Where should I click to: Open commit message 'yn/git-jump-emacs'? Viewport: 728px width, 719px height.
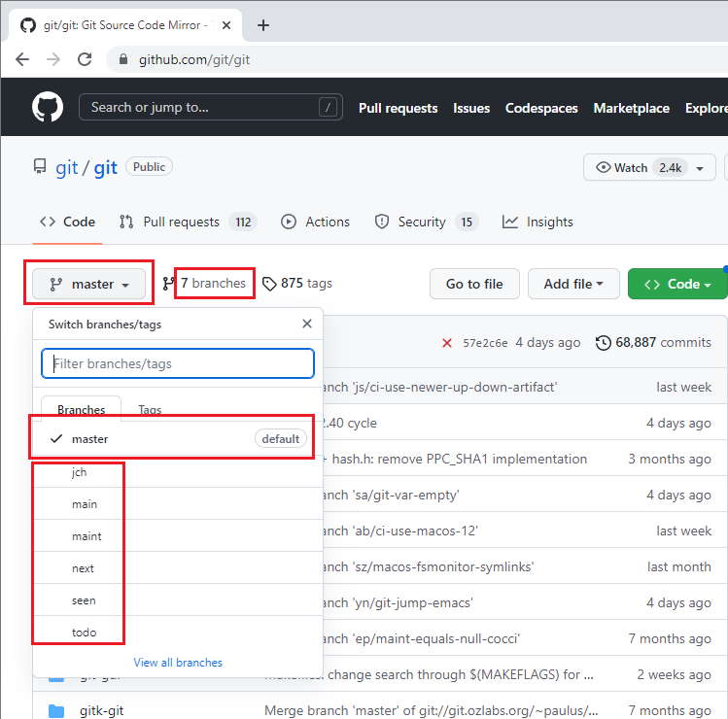(398, 602)
